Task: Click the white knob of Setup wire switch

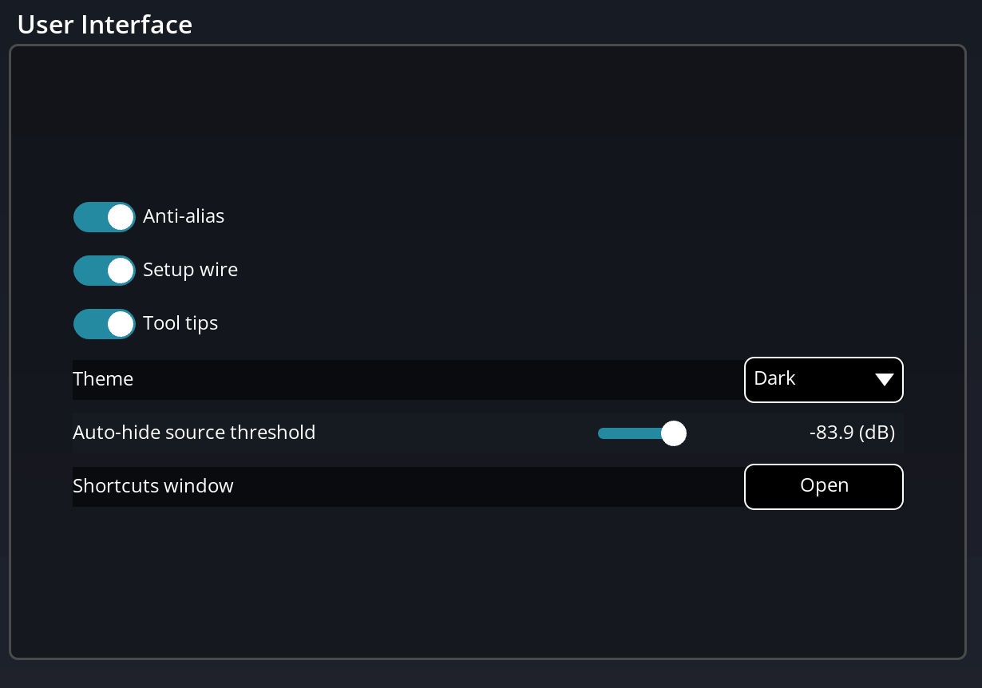Action: click(x=121, y=271)
